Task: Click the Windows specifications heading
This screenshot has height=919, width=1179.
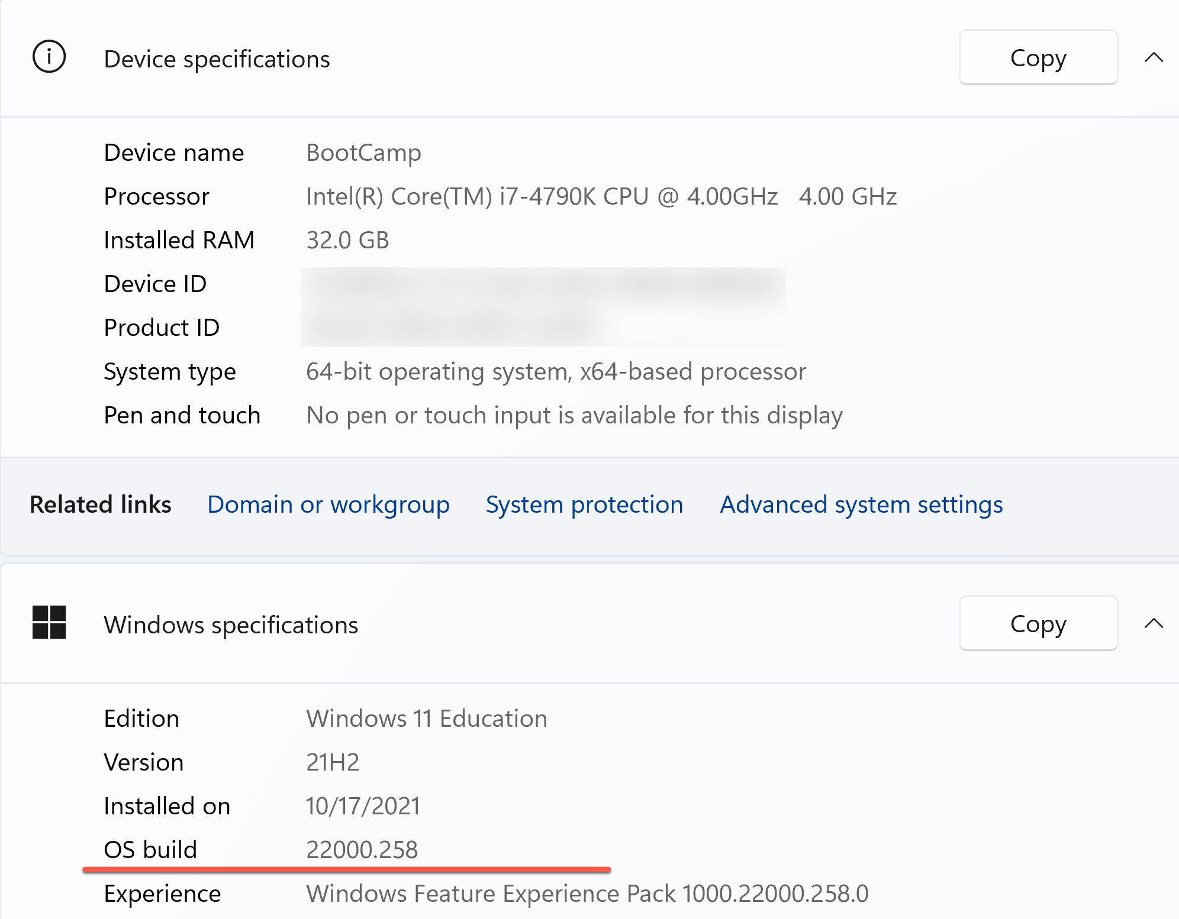Action: [x=231, y=625]
